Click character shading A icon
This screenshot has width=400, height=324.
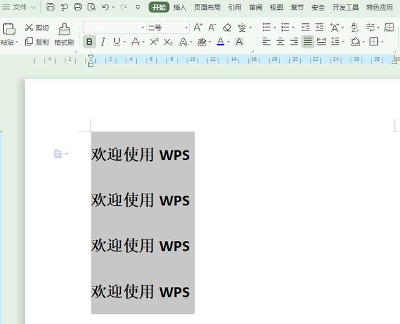click(x=239, y=41)
